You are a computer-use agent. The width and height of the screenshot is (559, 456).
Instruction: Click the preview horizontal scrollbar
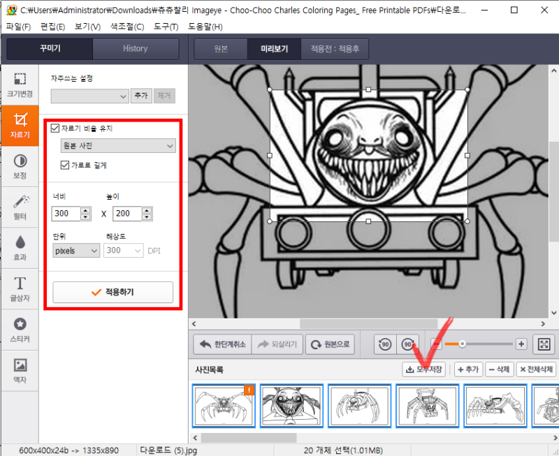tap(369, 324)
